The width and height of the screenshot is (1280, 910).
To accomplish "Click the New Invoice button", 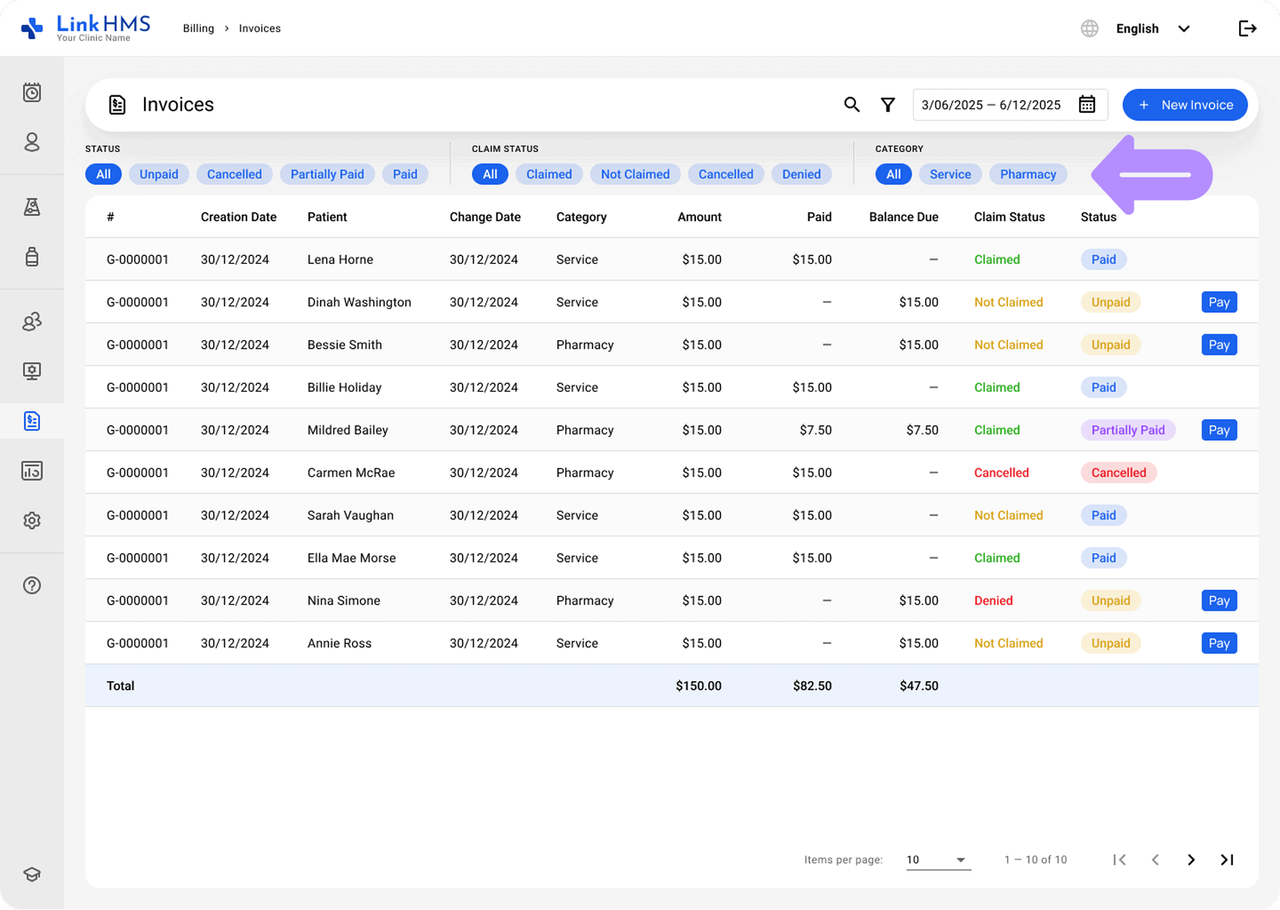I will (x=1184, y=105).
